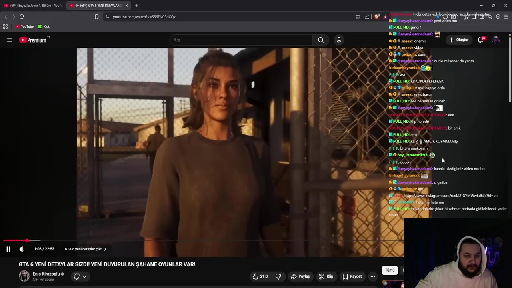Image resolution: width=512 pixels, height=288 pixels.
Task: Toggle the channel notification bell
Action: coord(76,276)
